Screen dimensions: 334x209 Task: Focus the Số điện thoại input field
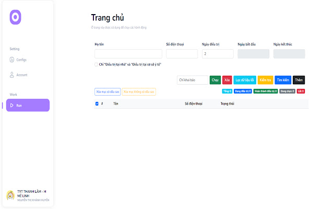click(182, 54)
